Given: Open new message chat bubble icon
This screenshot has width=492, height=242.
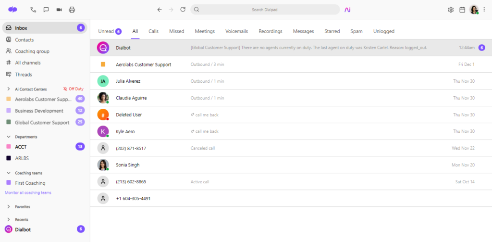Looking at the screenshot, I should (46, 10).
